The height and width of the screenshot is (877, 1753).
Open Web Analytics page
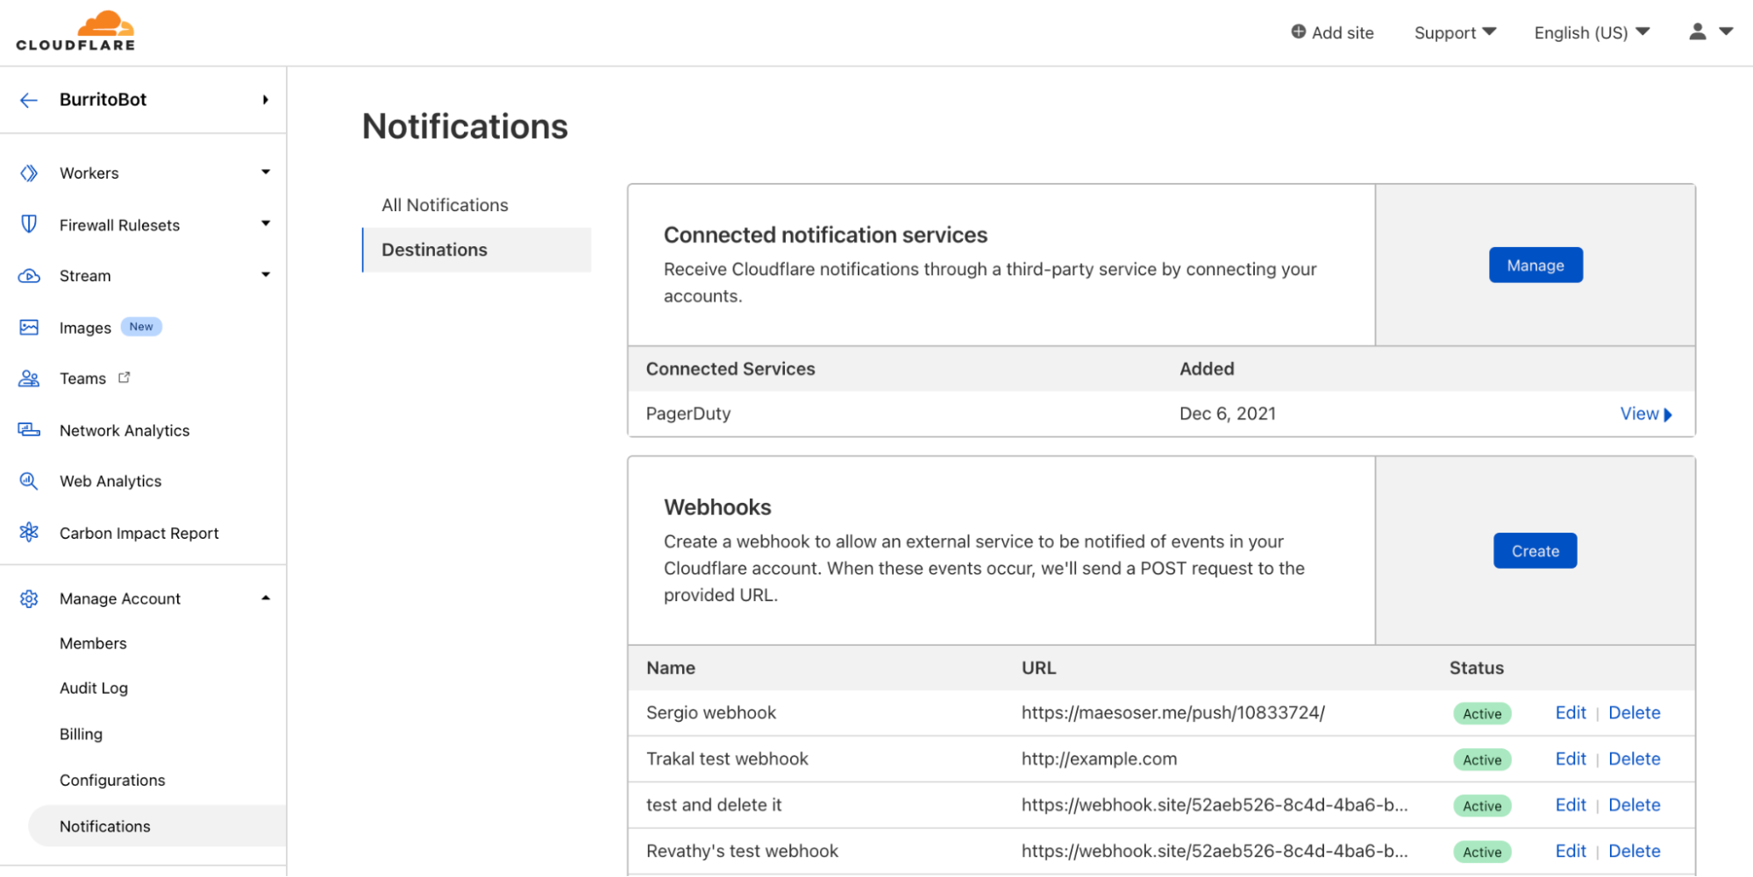(x=110, y=481)
